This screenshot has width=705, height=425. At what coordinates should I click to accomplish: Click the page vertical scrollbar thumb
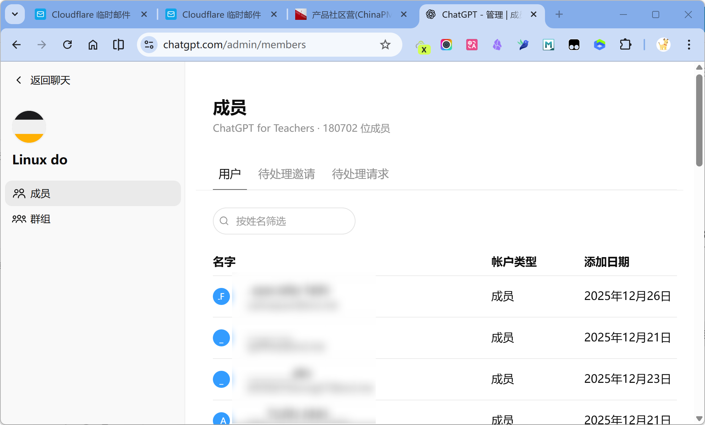pos(699,120)
